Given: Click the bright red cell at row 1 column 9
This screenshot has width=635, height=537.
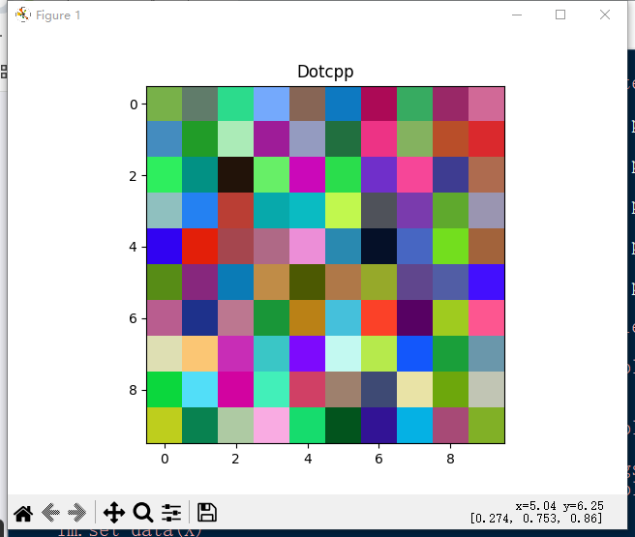Looking at the screenshot, I should click(486, 138).
